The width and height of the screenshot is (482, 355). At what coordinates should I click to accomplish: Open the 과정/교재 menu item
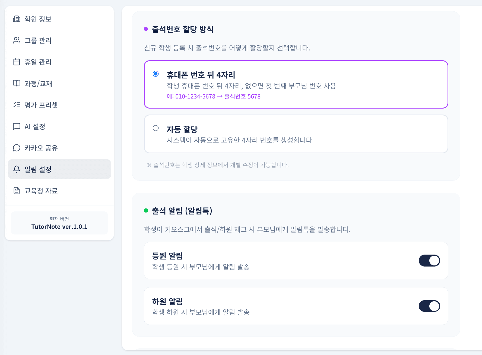point(38,84)
